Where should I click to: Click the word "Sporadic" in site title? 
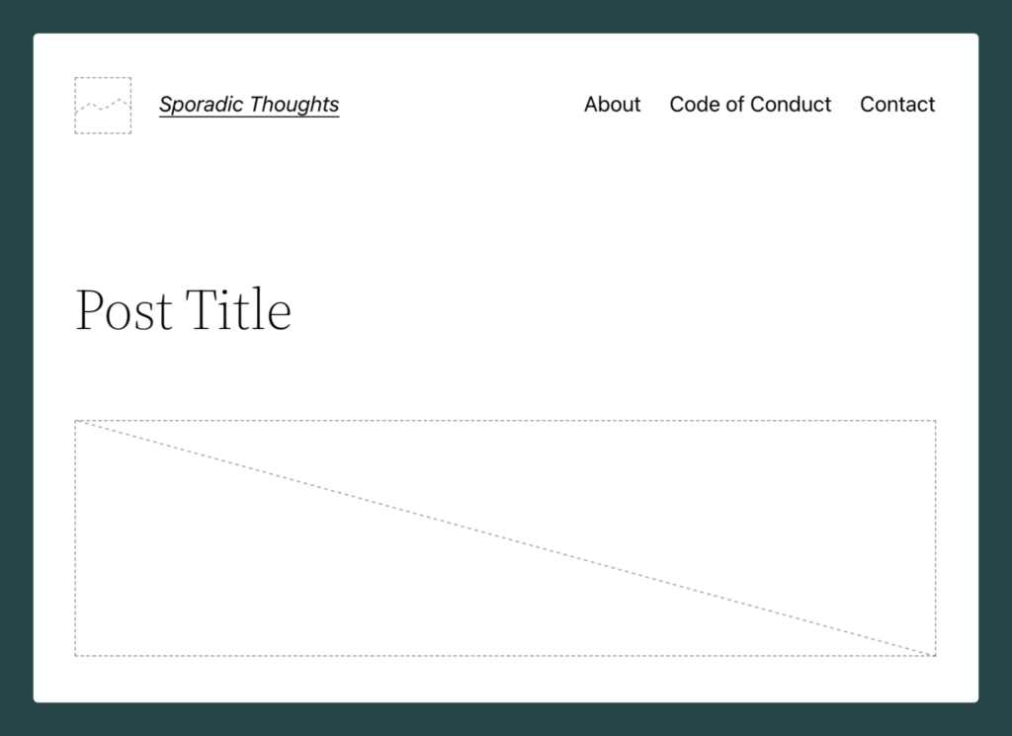click(201, 105)
